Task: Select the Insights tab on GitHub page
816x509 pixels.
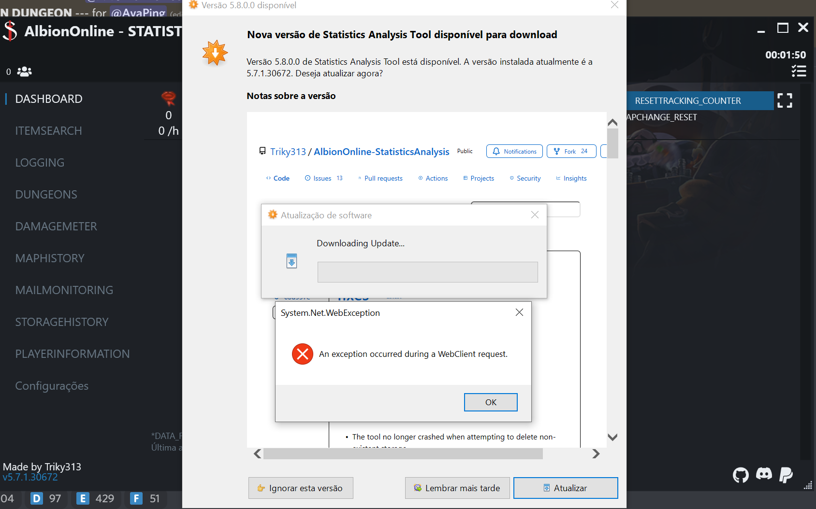Action: pyautogui.click(x=571, y=178)
